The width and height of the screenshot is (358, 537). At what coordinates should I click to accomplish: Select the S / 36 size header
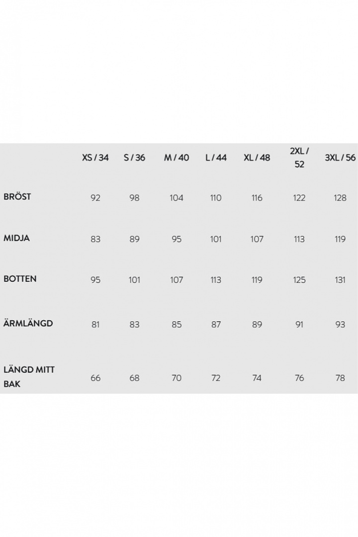134,158
